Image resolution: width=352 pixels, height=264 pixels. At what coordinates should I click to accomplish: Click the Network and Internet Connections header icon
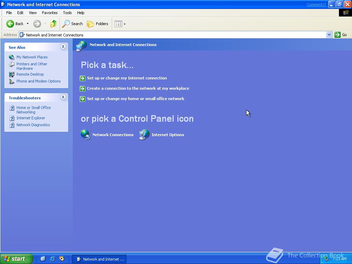81,46
